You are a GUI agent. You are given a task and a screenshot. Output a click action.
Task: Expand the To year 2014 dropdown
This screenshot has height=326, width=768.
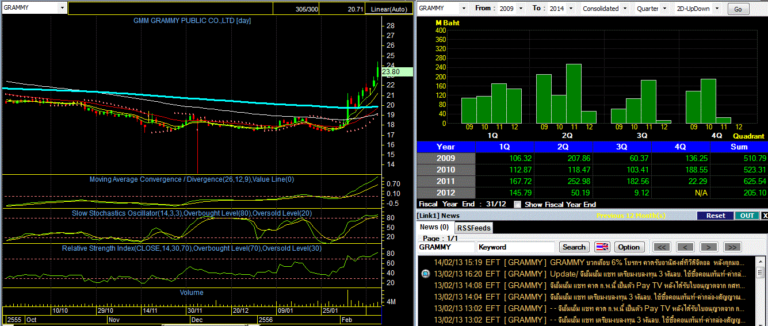[x=570, y=9]
